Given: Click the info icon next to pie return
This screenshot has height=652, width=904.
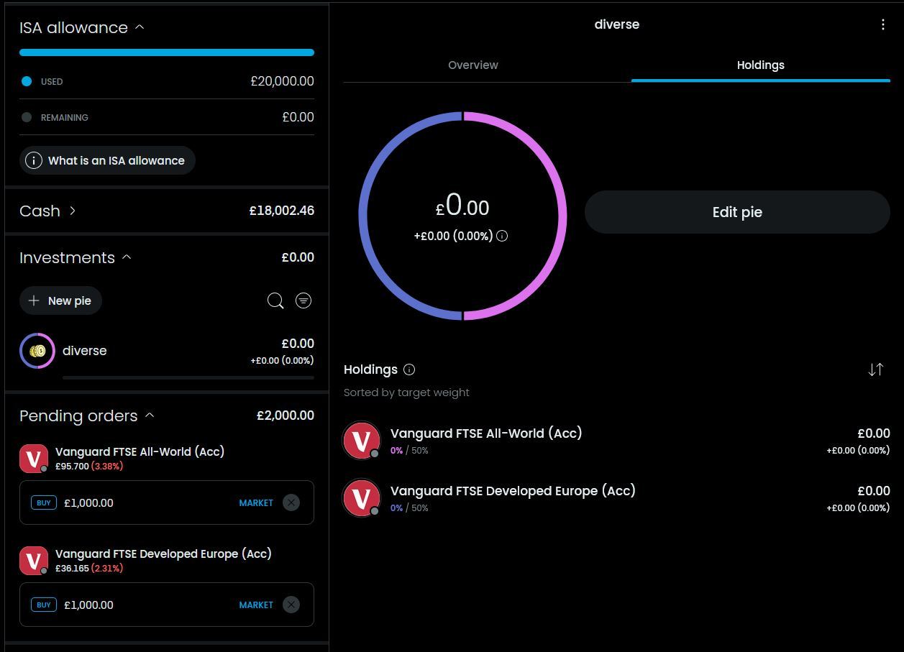Looking at the screenshot, I should point(502,236).
